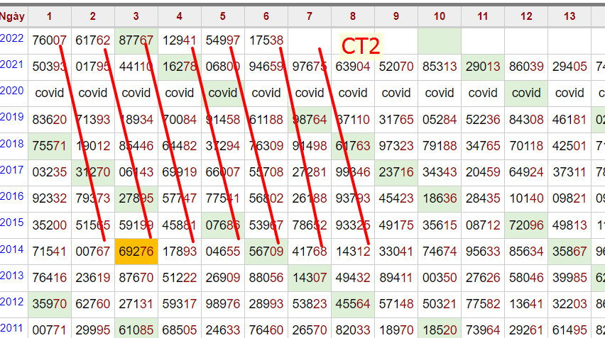
Task: Select column header 13
Action: tap(569, 16)
